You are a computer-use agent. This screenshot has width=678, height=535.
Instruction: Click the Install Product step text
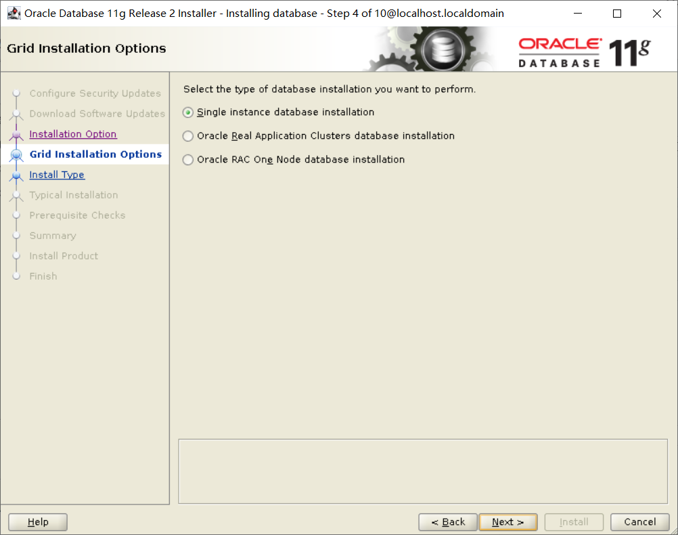(64, 256)
